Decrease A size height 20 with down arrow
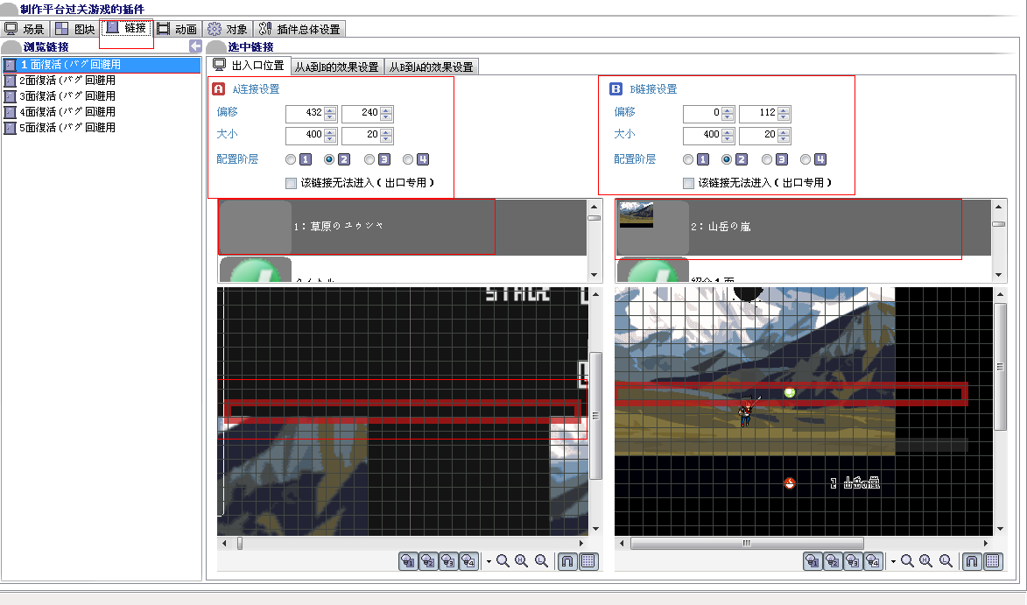 point(386,139)
